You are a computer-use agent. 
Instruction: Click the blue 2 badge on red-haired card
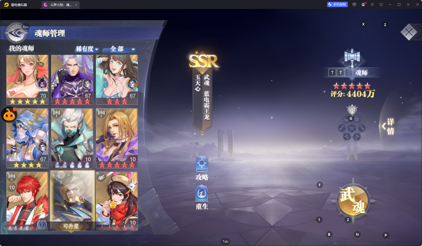(42, 225)
